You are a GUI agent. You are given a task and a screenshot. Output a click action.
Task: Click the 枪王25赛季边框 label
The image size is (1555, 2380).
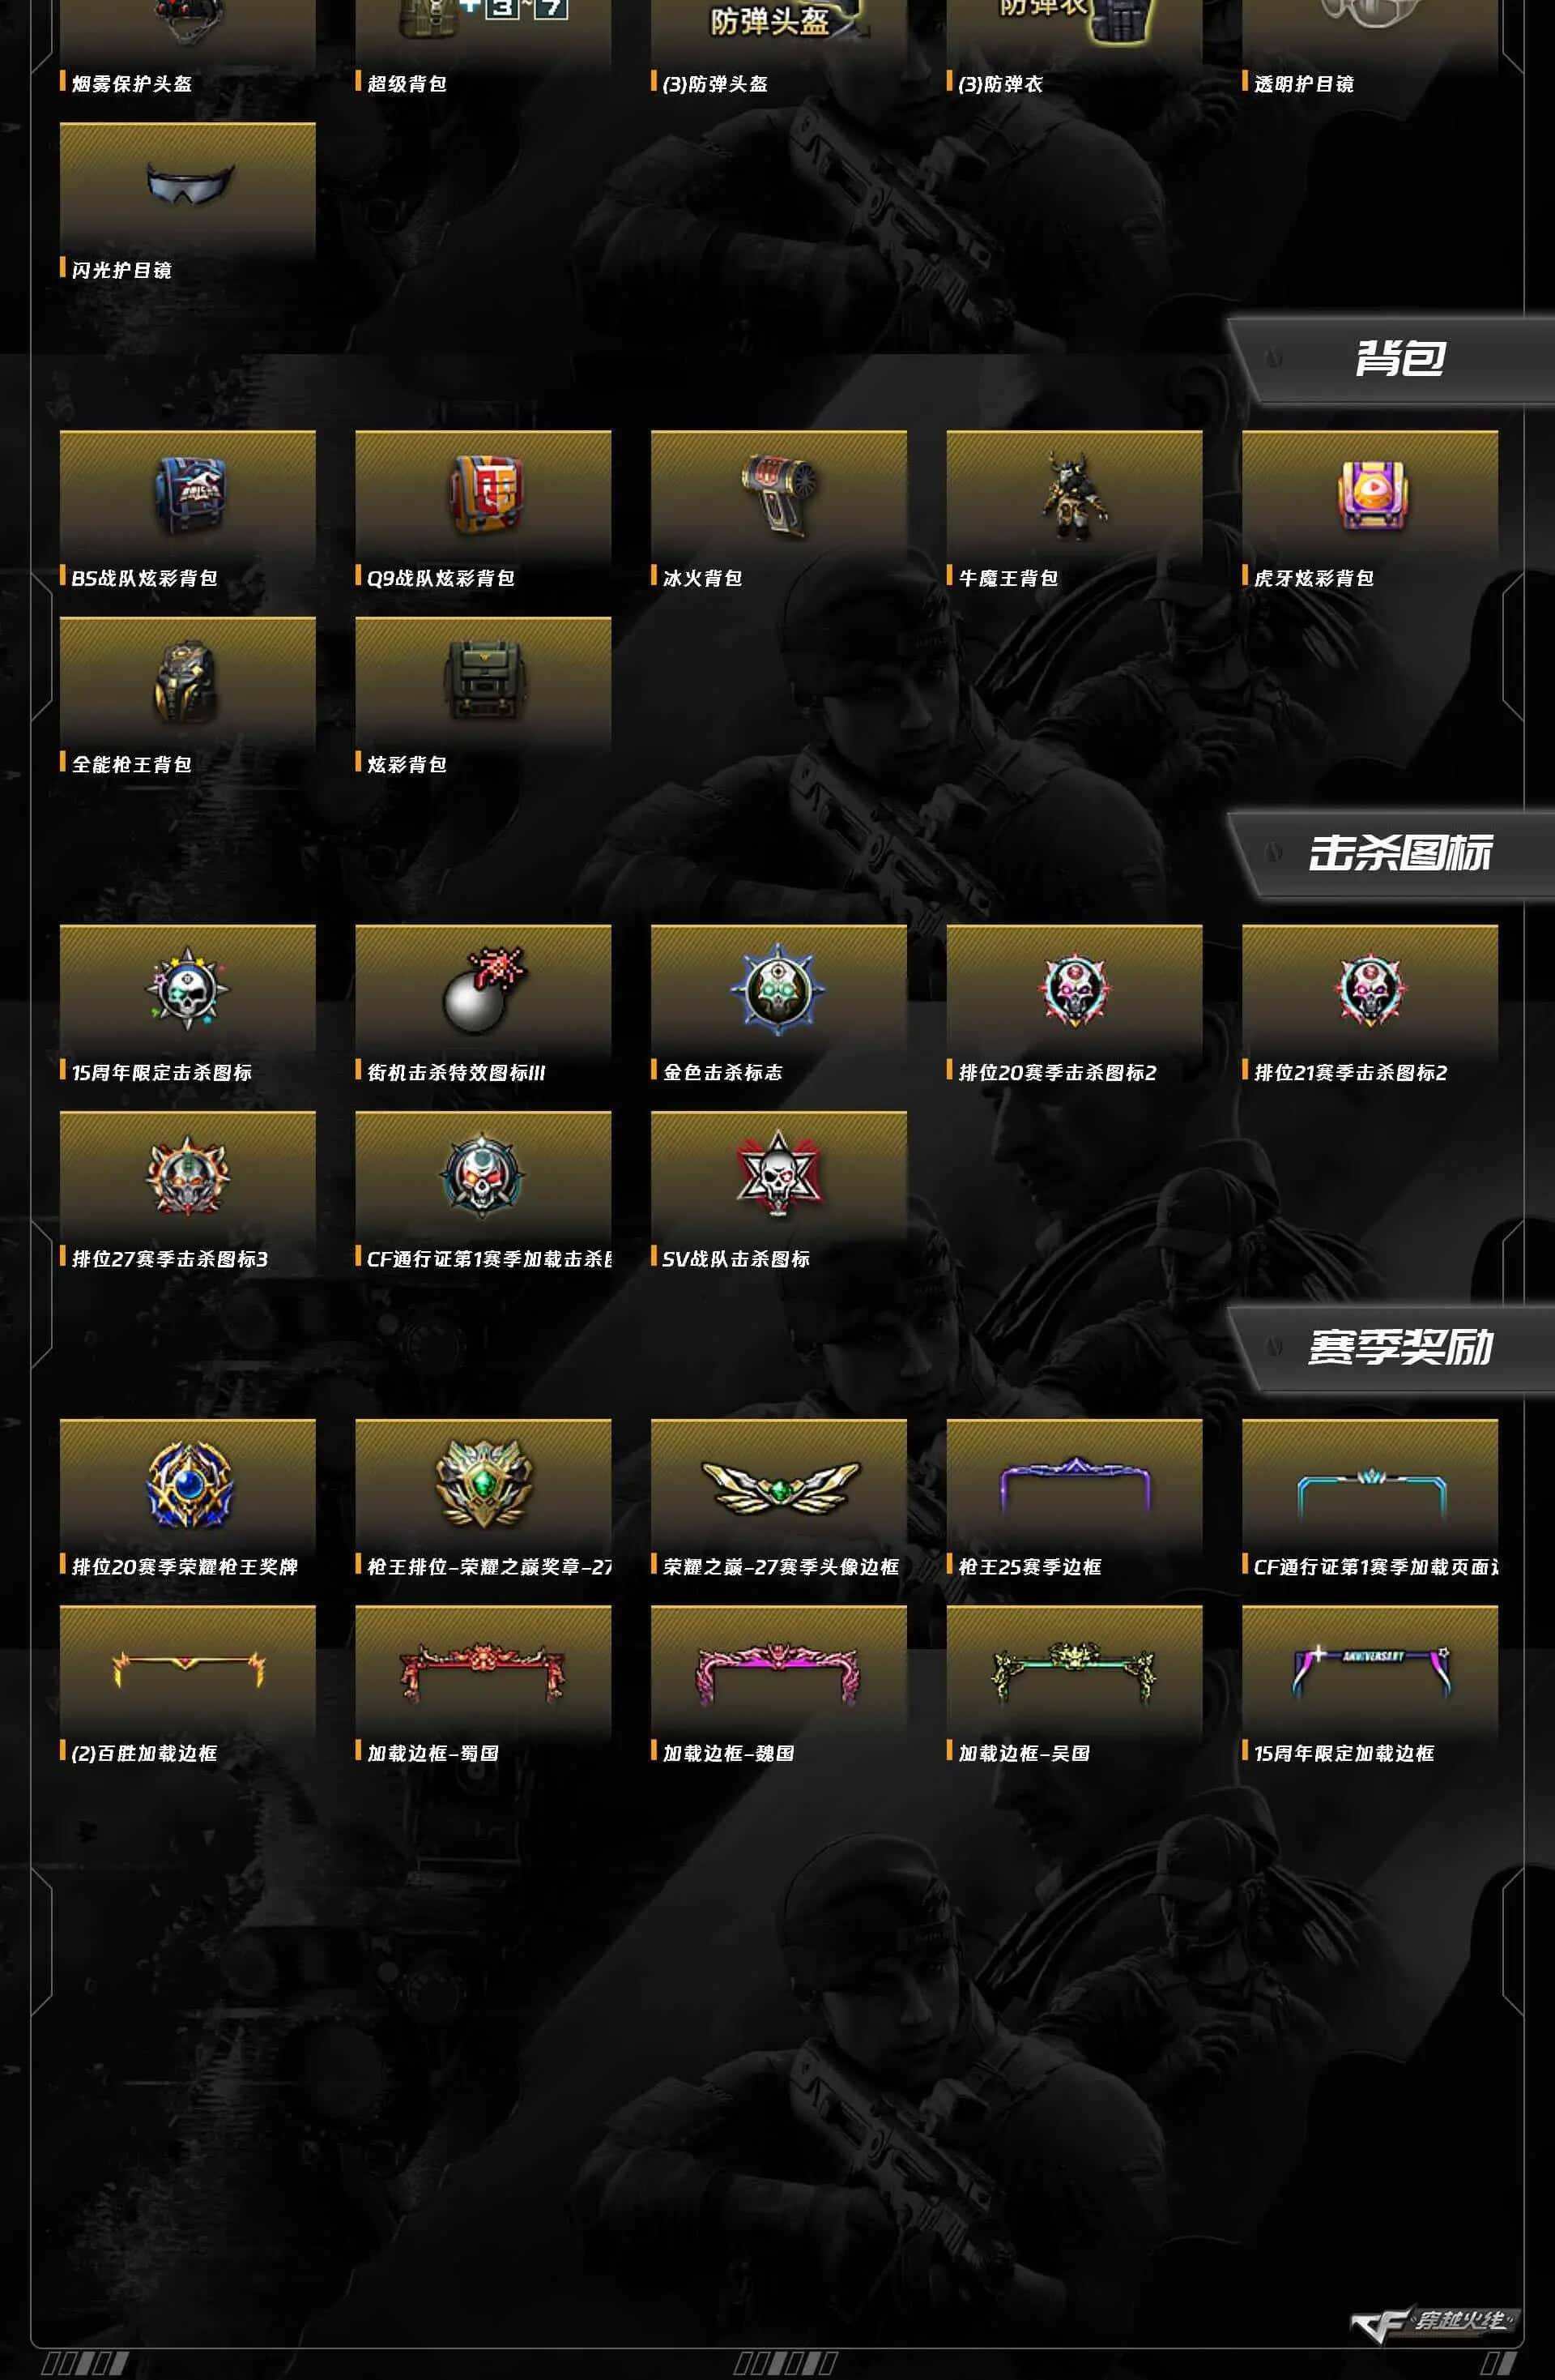[1029, 1567]
